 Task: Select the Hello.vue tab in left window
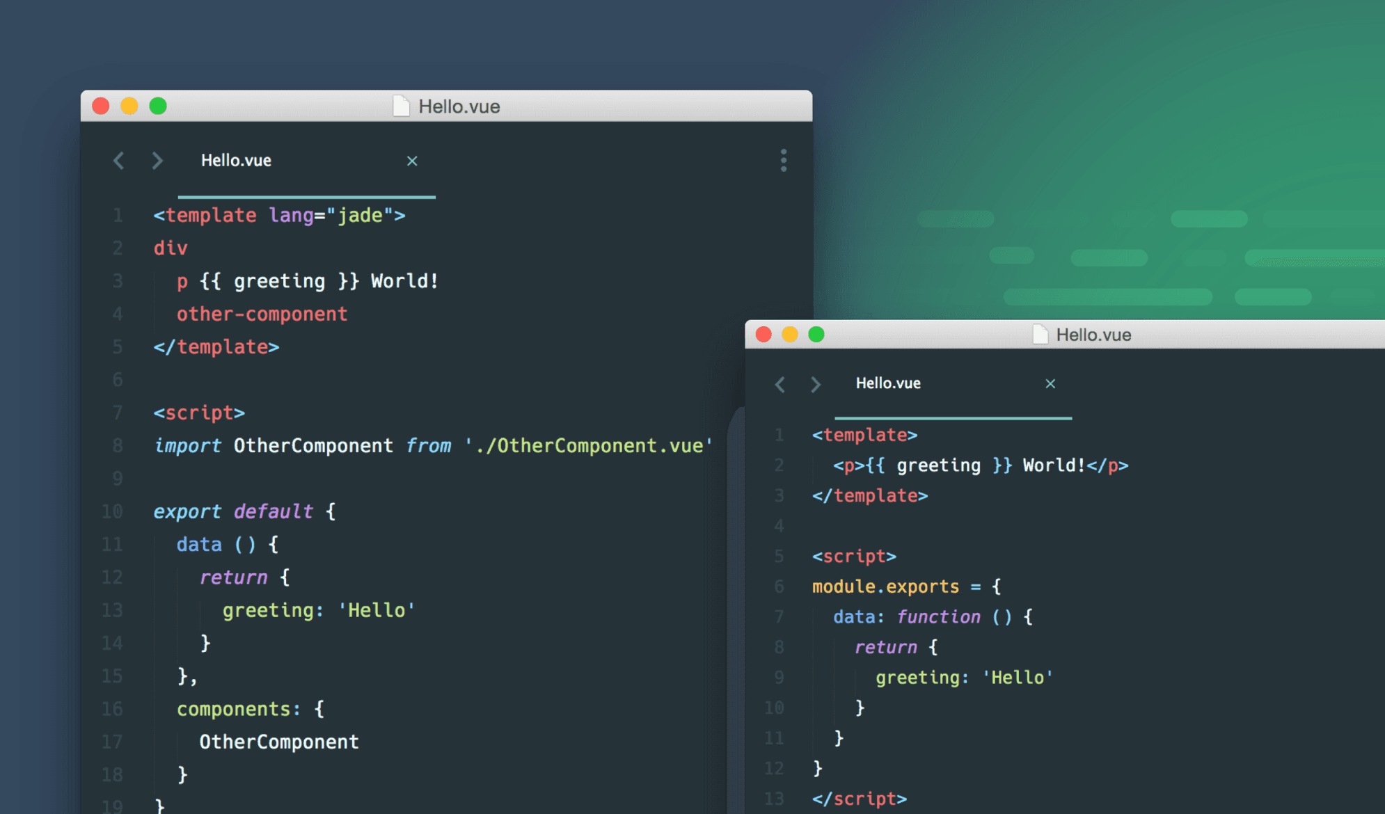(237, 161)
